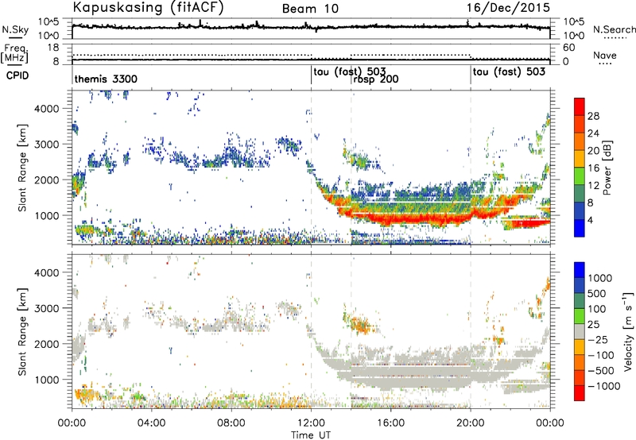Viewport: 636px width, 440px height.
Task: Click the '12:00' time axis label
Action: 311,423
